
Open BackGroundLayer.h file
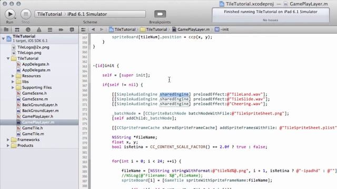click(40, 105)
